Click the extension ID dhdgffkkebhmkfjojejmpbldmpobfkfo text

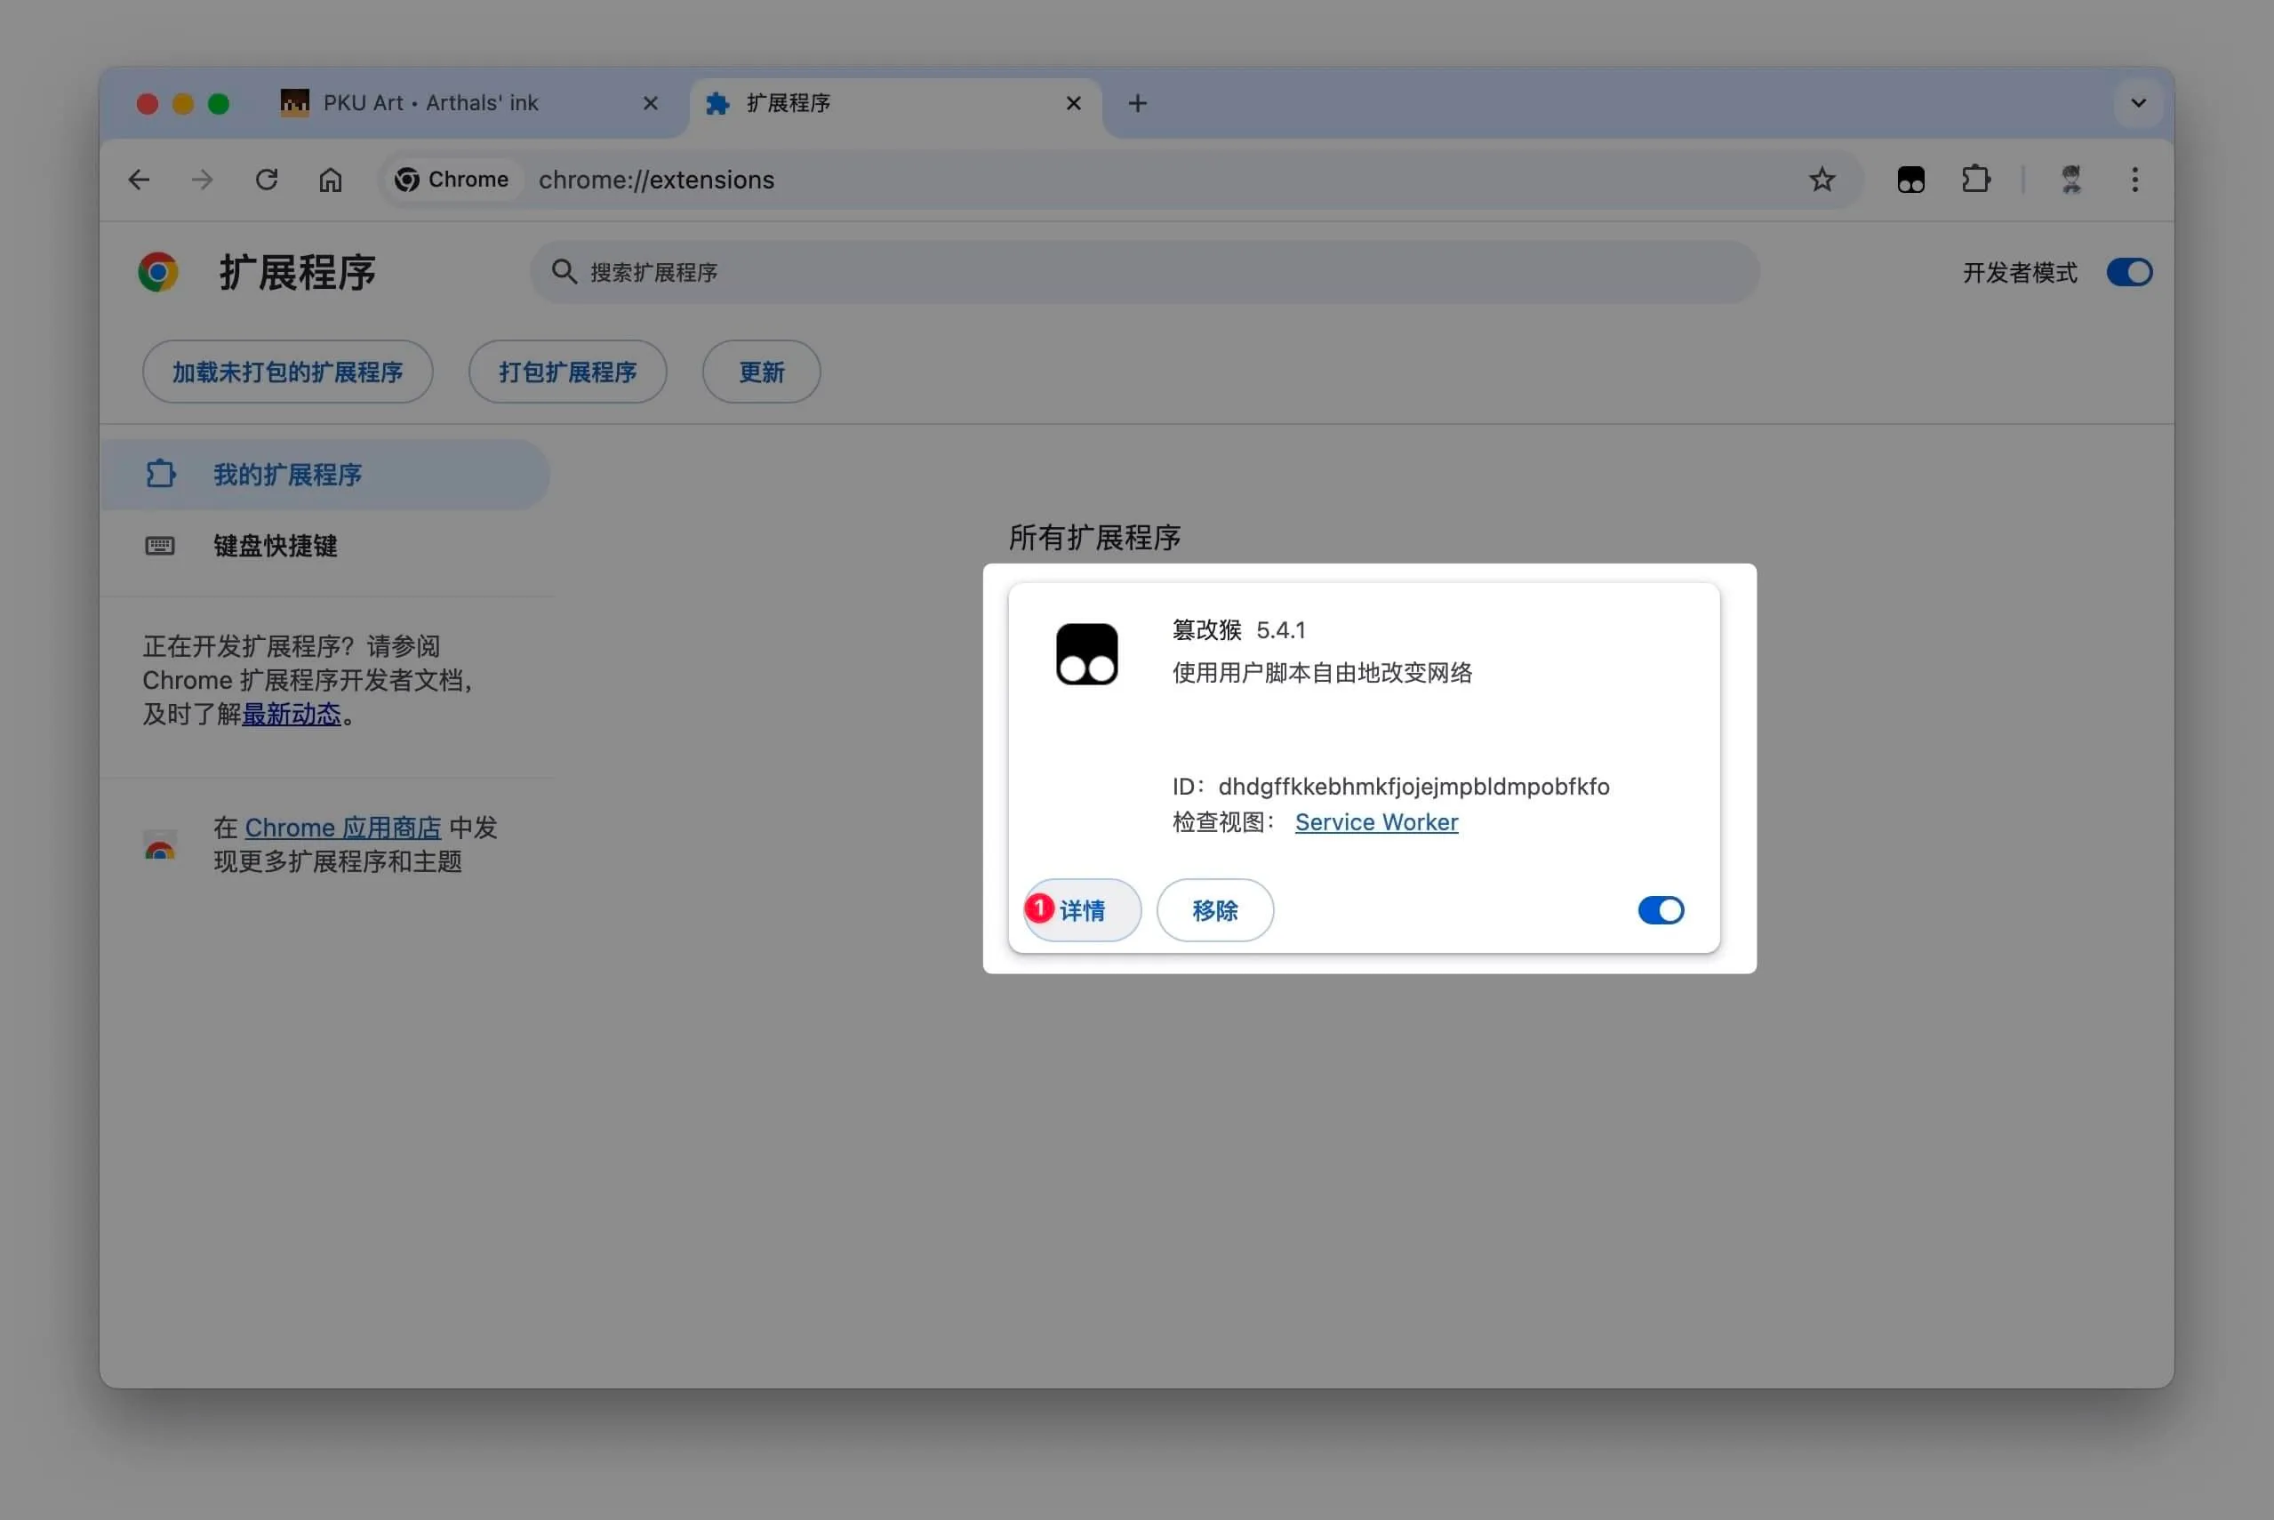pyautogui.click(x=1413, y=786)
